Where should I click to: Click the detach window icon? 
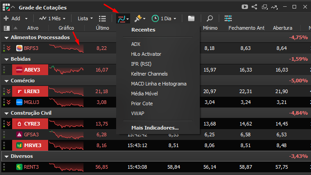click(x=264, y=7)
